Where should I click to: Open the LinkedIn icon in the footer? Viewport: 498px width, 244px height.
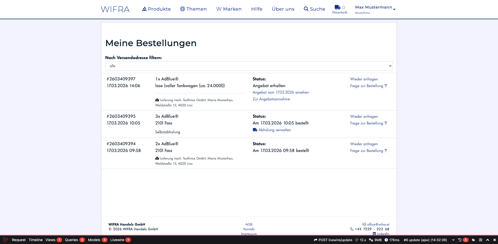point(374,234)
